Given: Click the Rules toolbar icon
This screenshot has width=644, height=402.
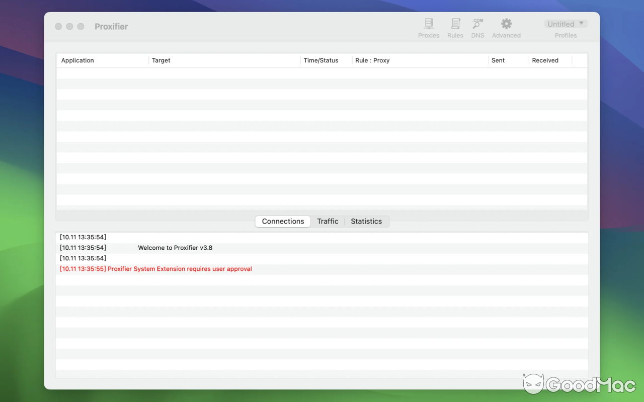Looking at the screenshot, I should pos(455,28).
